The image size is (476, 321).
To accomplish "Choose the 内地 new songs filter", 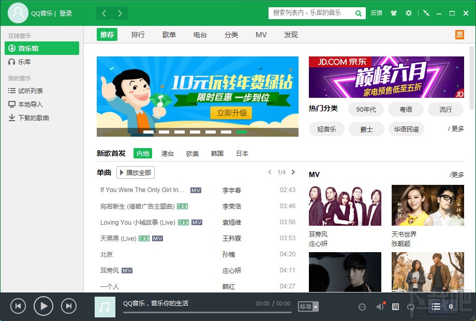I will [x=143, y=153].
